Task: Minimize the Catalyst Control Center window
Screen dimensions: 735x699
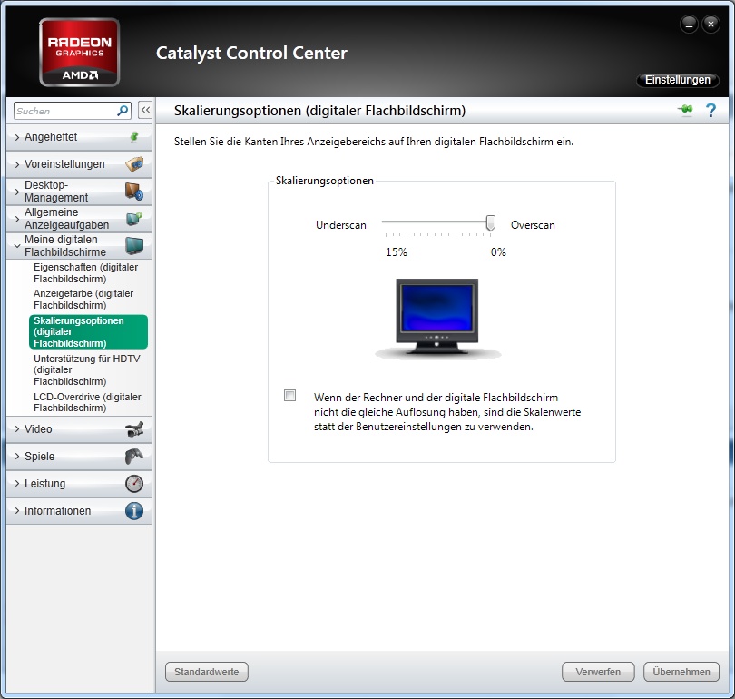Action: coord(689,24)
